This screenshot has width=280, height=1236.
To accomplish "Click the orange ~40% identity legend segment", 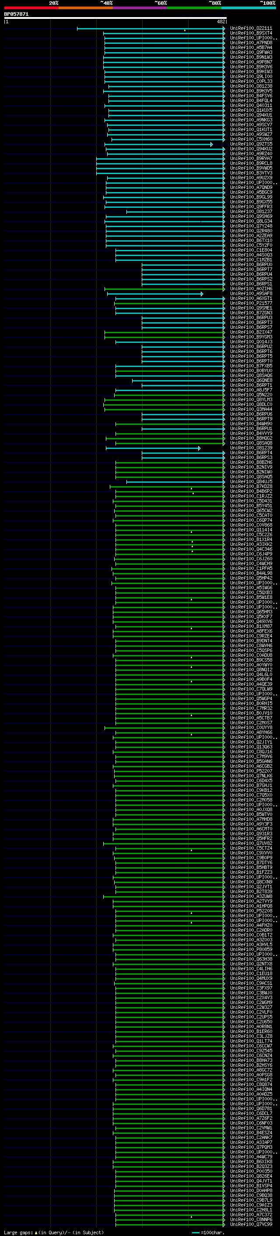I will click(86, 8).
